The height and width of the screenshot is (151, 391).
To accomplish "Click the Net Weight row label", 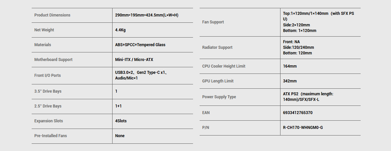I will [x=44, y=30].
